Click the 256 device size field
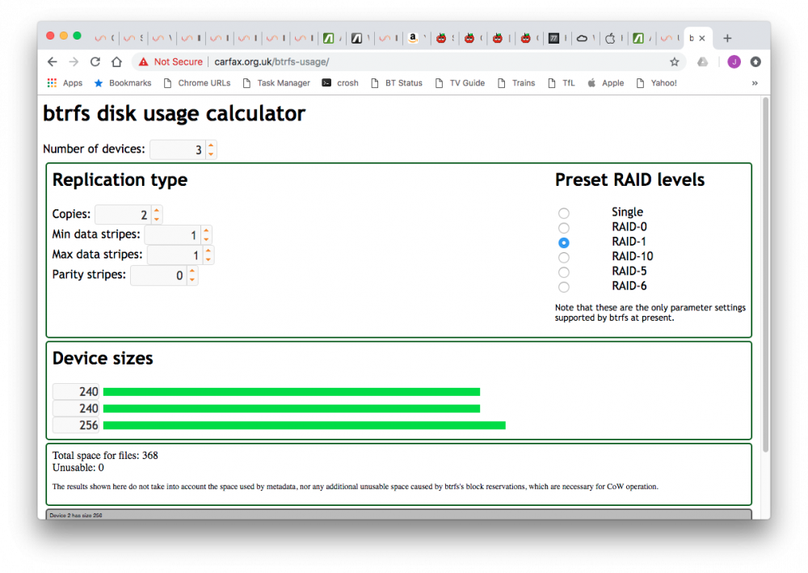The image size is (808, 573). (x=76, y=425)
